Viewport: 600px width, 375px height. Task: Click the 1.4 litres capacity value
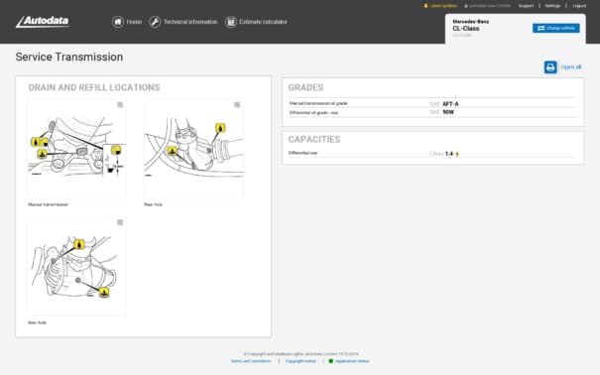449,154
